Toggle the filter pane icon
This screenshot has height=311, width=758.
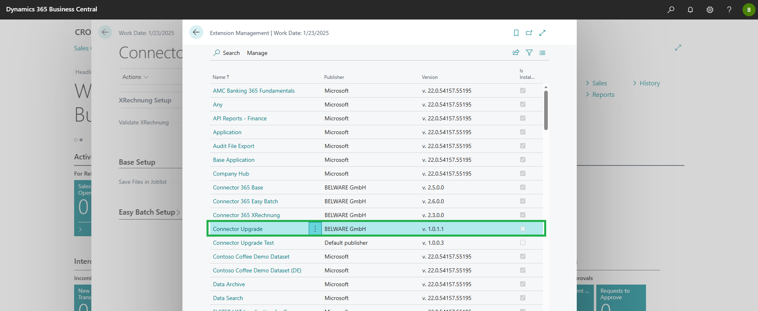(x=529, y=52)
